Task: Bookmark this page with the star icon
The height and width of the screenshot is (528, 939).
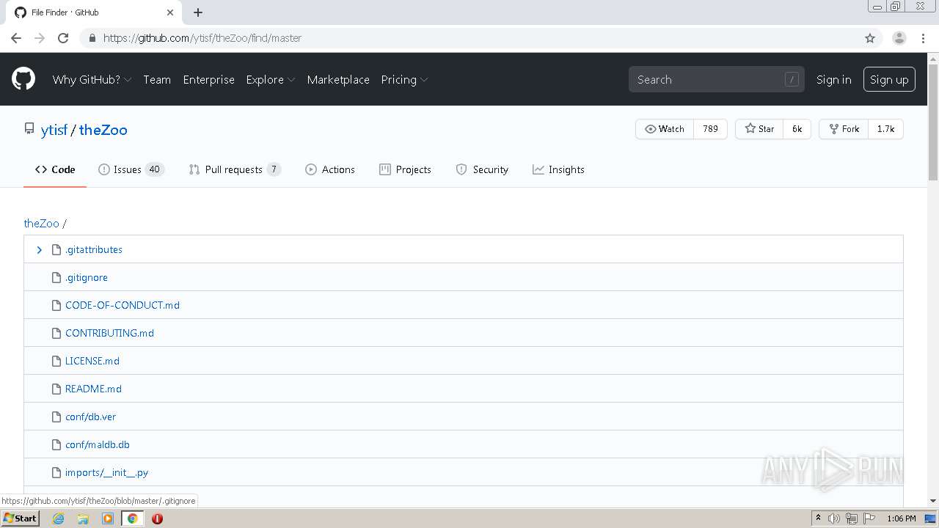Action: tap(870, 38)
